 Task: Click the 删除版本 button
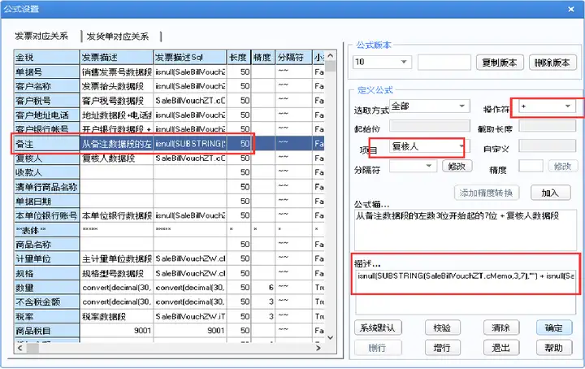[x=552, y=63]
